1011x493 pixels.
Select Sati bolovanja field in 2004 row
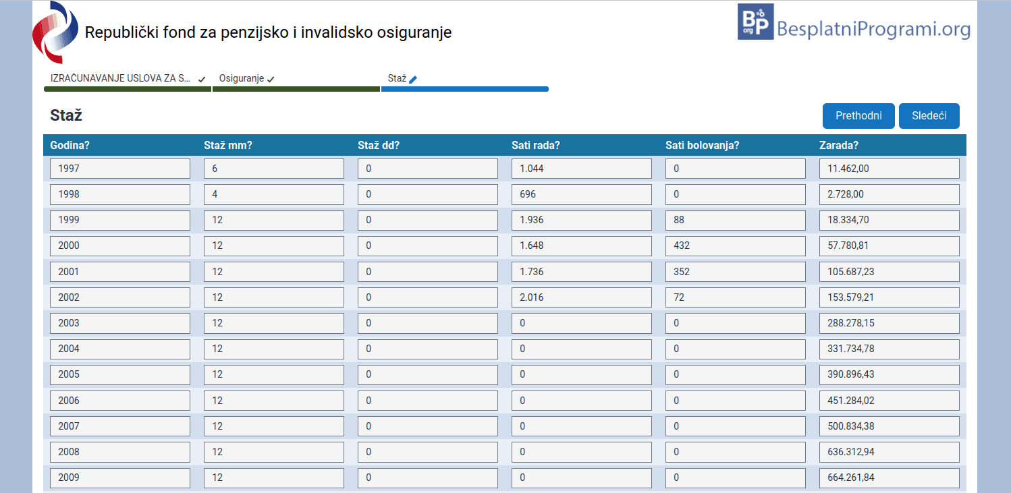pyautogui.click(x=736, y=349)
